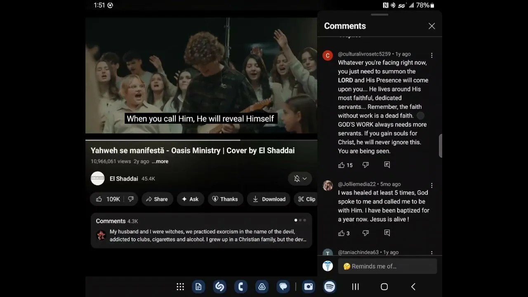Tap the video player
This screenshot has width=528, height=297.
[x=201, y=75]
